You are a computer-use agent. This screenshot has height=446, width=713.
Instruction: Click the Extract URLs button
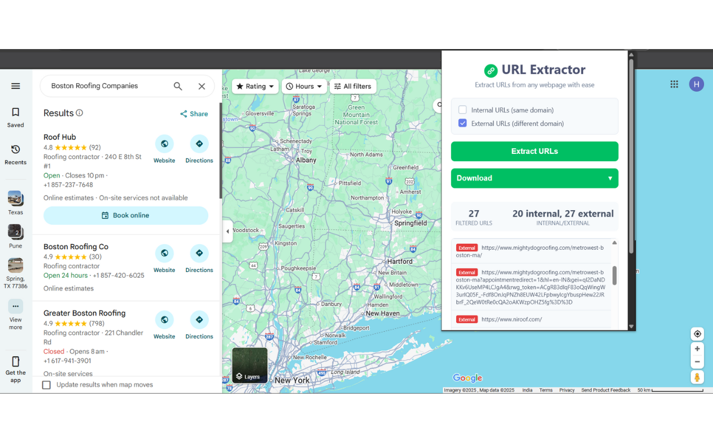coord(535,151)
